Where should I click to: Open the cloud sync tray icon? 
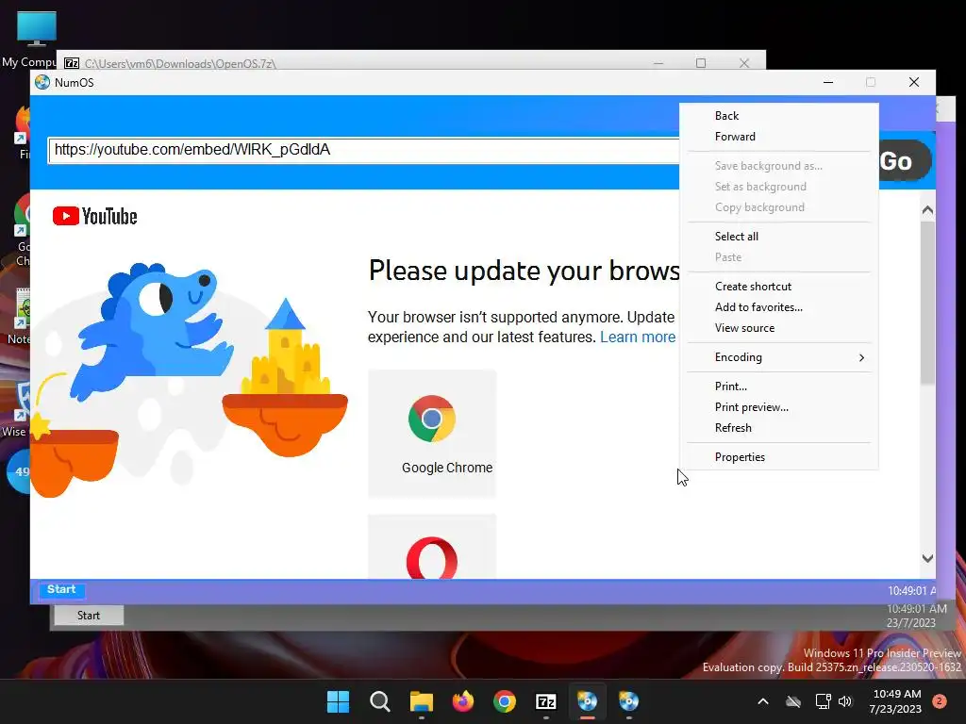(x=793, y=701)
